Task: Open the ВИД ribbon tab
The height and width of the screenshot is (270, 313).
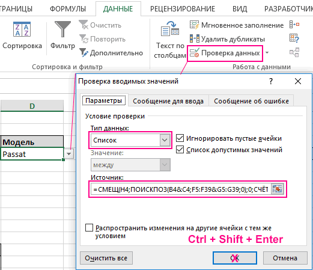Action: [x=240, y=9]
